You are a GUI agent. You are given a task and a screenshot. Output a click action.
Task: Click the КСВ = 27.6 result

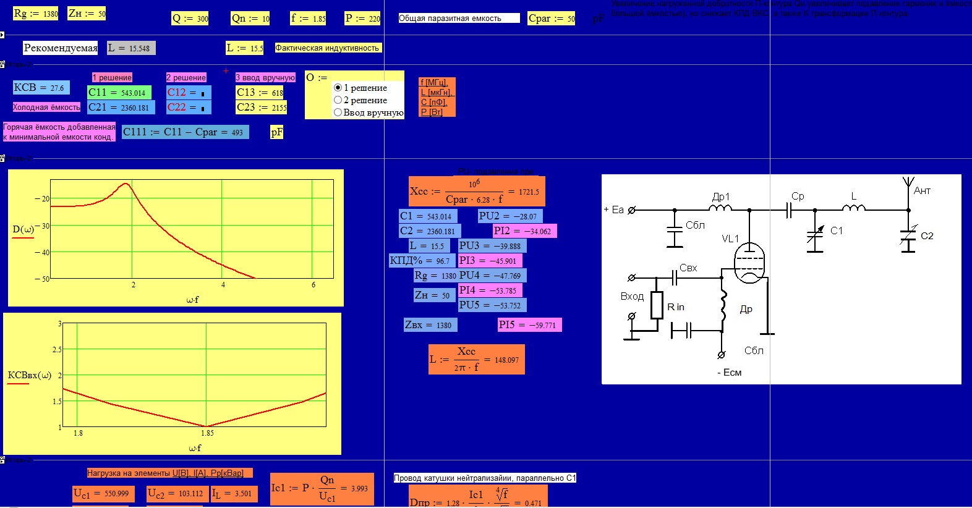pyautogui.click(x=41, y=88)
